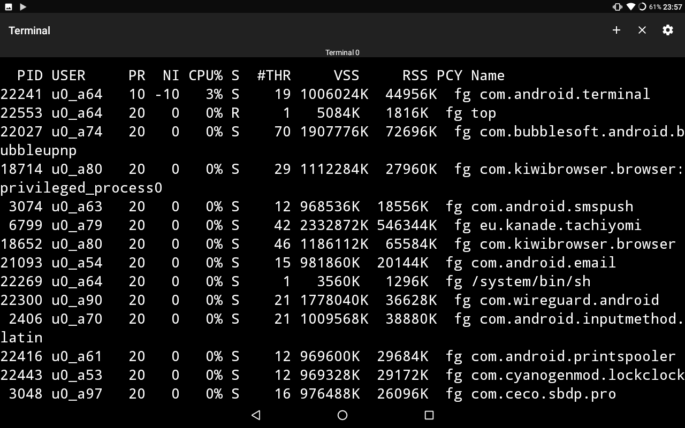Tap the vibrate mode status icon
The image size is (685, 428).
618,7
